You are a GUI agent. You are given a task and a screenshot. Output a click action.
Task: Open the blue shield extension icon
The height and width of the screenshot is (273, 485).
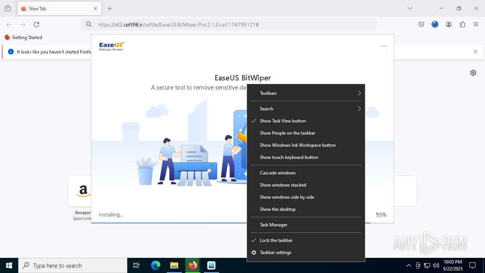(x=435, y=25)
